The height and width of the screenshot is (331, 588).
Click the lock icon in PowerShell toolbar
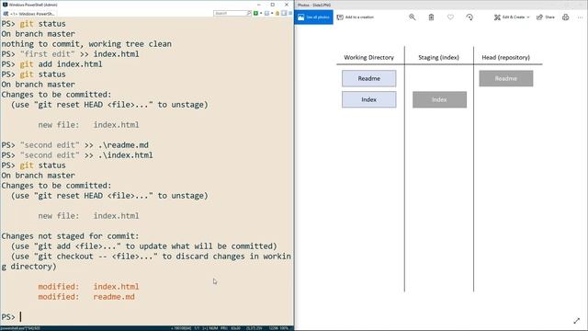pyautogui.click(x=277, y=13)
